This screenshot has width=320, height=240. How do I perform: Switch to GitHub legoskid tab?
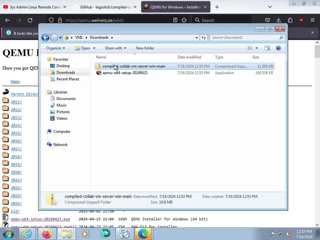(x=105, y=7)
